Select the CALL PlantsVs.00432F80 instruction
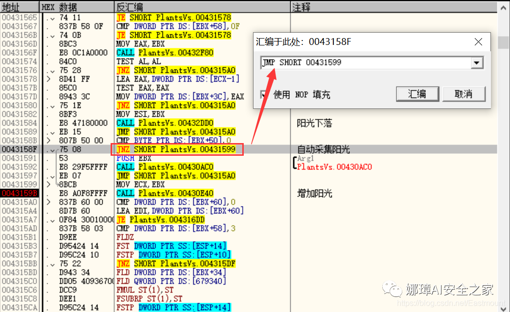Viewport: 510px width, 312px height. coord(165,53)
